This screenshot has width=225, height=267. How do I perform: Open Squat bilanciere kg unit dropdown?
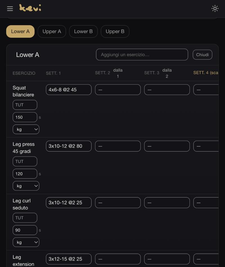[x=26, y=129]
